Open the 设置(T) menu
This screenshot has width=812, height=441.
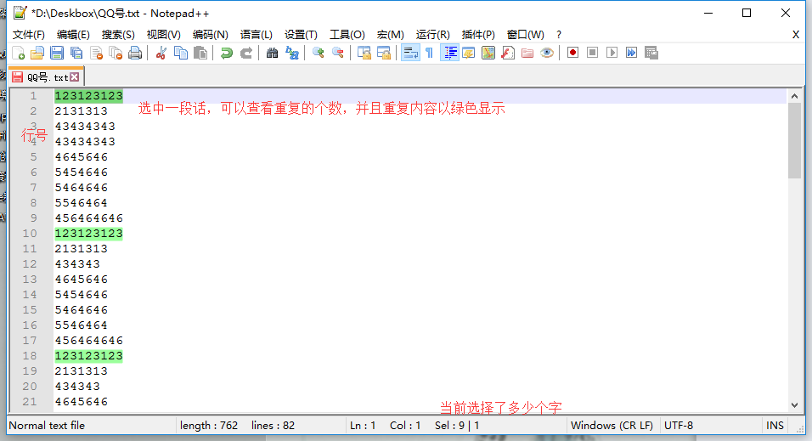click(x=301, y=35)
